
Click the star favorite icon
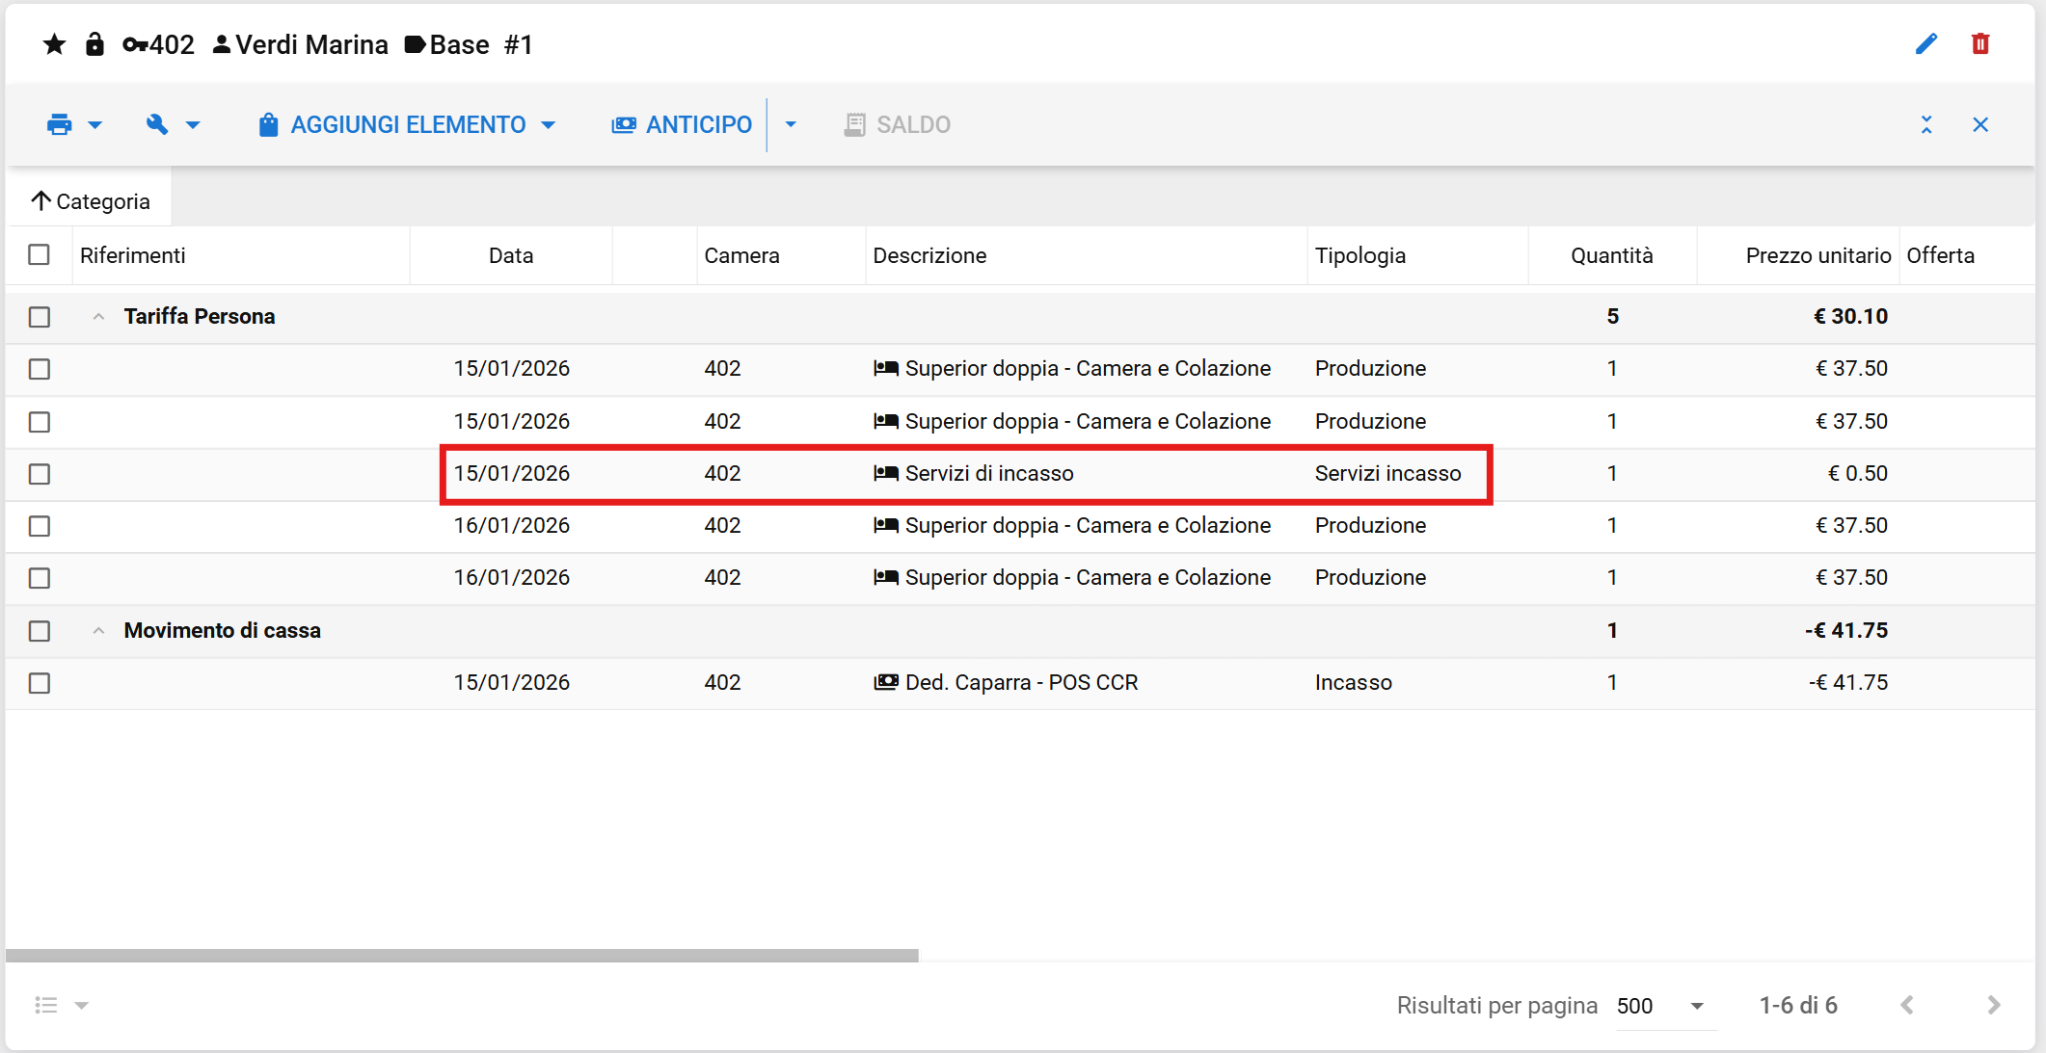tap(54, 44)
